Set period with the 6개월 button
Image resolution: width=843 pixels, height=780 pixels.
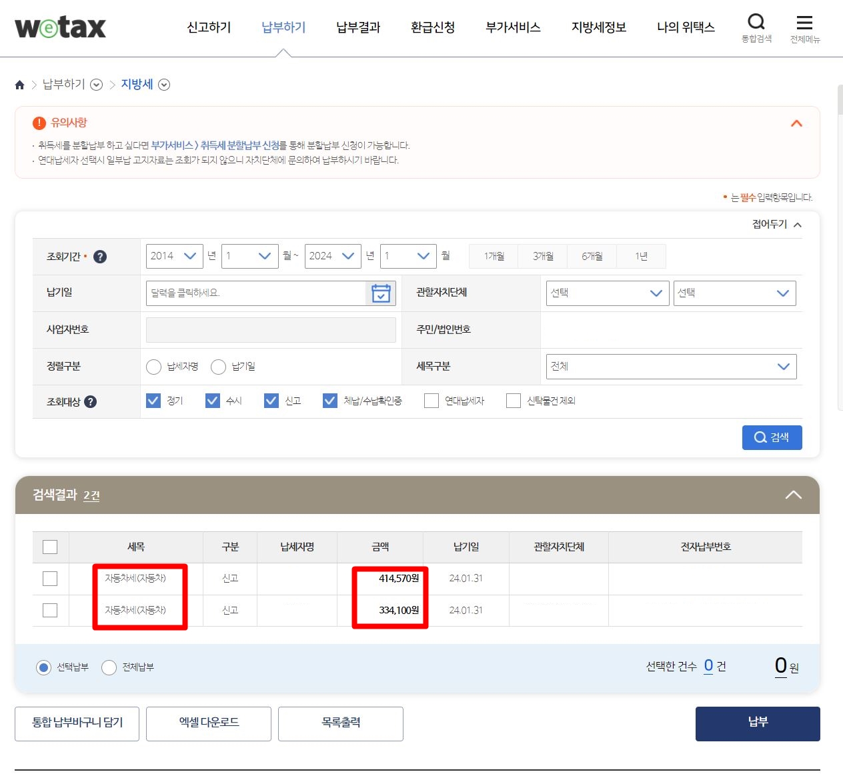(592, 256)
